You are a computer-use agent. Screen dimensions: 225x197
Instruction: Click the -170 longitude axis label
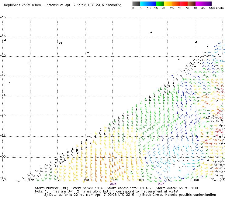(58, 180)
